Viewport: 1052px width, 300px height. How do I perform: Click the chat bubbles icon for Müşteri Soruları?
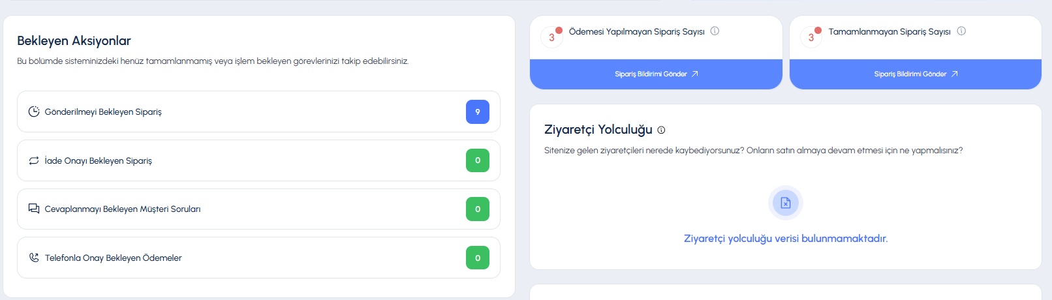click(34, 209)
